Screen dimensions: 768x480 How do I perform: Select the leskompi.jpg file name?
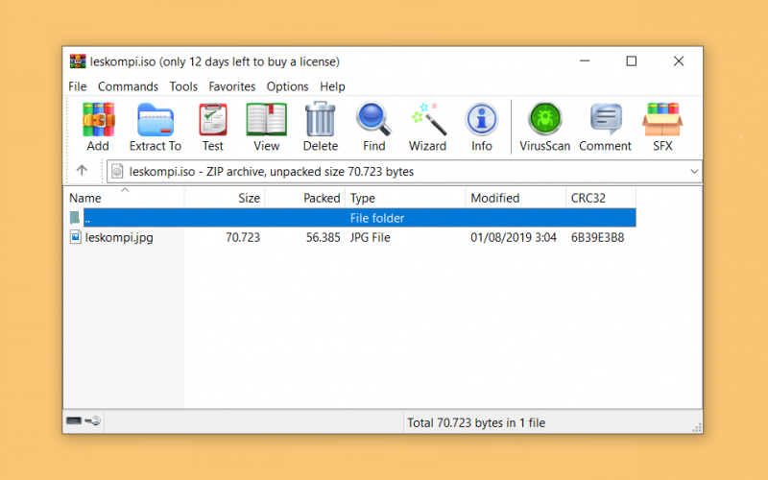click(119, 237)
